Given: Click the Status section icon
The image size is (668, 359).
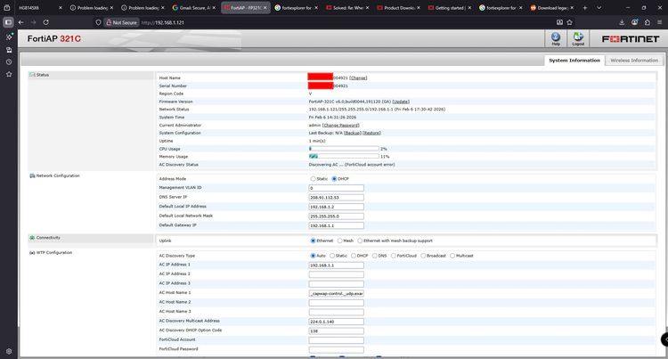Looking at the screenshot, I should pyautogui.click(x=32, y=75).
